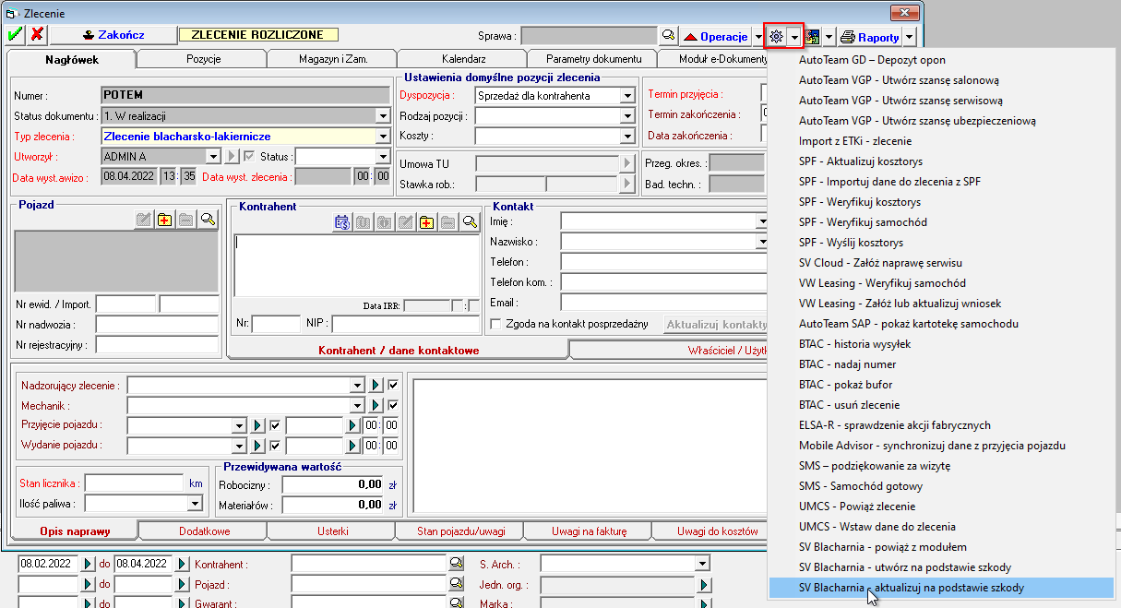This screenshot has height=608, width=1121.
Task: Click the red X cancel icon
Action: coord(37,35)
